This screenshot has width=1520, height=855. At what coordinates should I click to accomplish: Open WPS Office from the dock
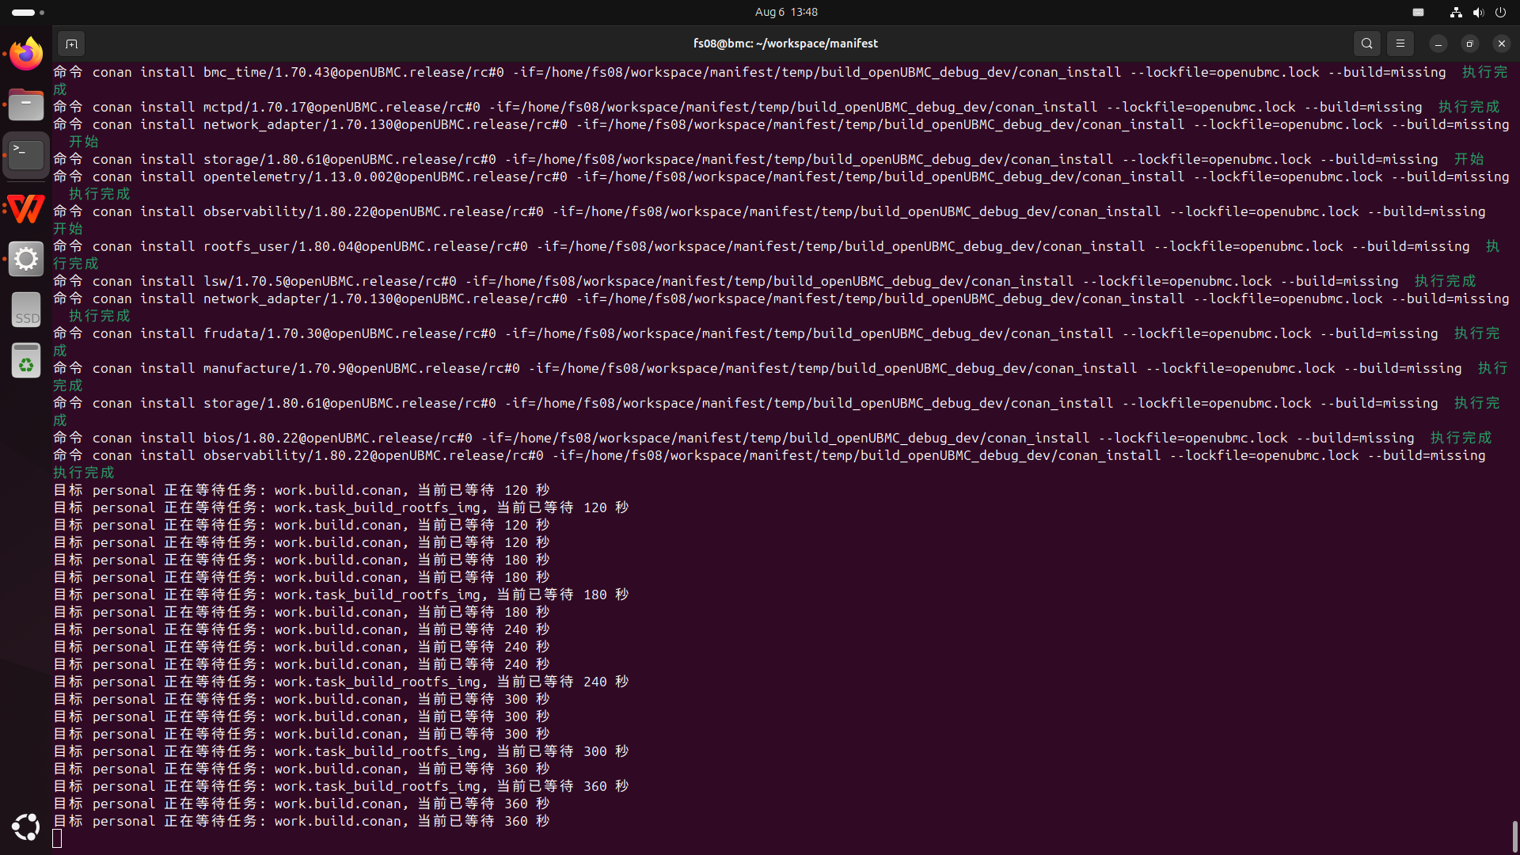26,208
